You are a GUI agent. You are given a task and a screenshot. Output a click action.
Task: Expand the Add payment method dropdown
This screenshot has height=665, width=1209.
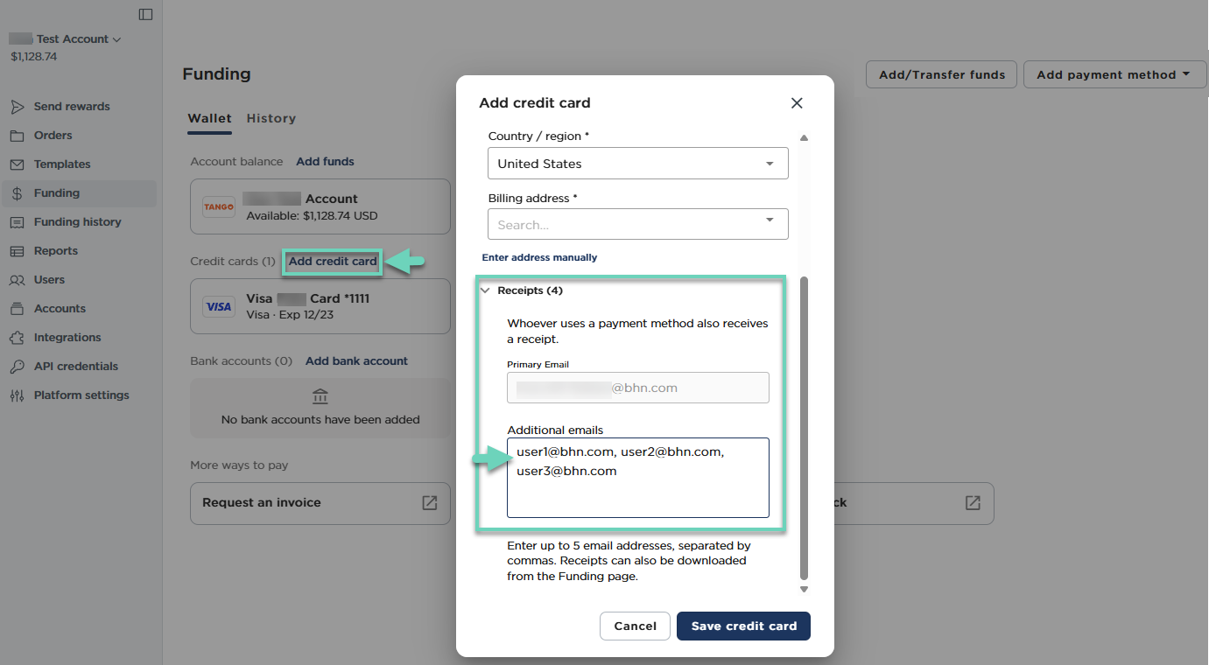point(1111,74)
